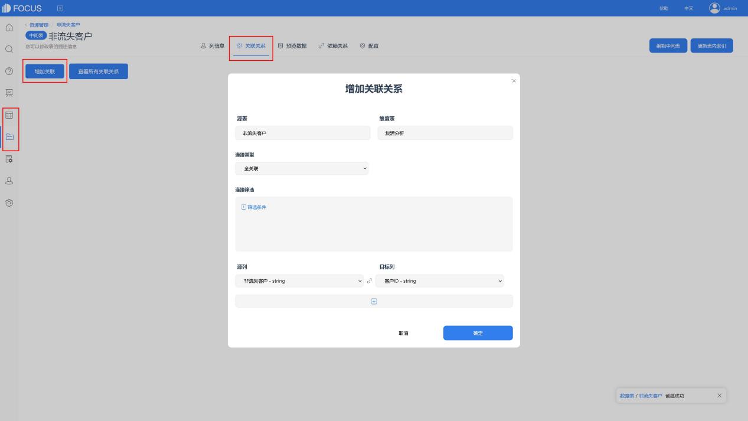Click the FOCUS logo

click(x=22, y=8)
